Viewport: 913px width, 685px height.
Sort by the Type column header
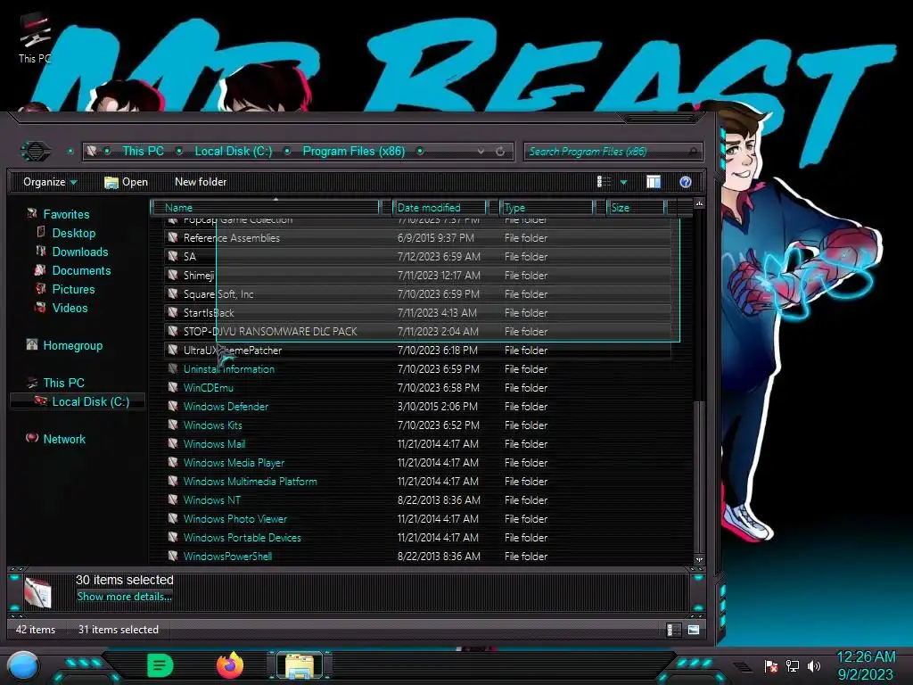click(x=547, y=207)
